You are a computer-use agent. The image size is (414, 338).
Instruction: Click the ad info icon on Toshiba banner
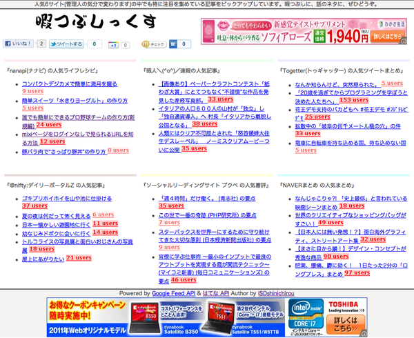click(x=364, y=333)
